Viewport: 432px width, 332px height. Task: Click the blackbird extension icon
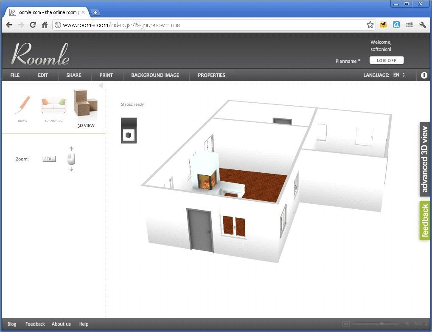pos(383,25)
